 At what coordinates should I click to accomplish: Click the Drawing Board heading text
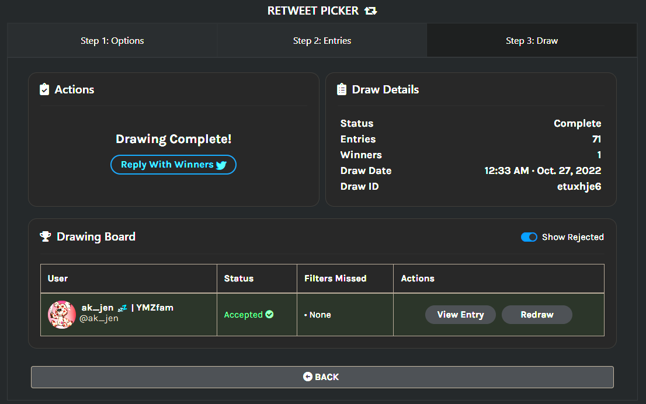[96, 237]
